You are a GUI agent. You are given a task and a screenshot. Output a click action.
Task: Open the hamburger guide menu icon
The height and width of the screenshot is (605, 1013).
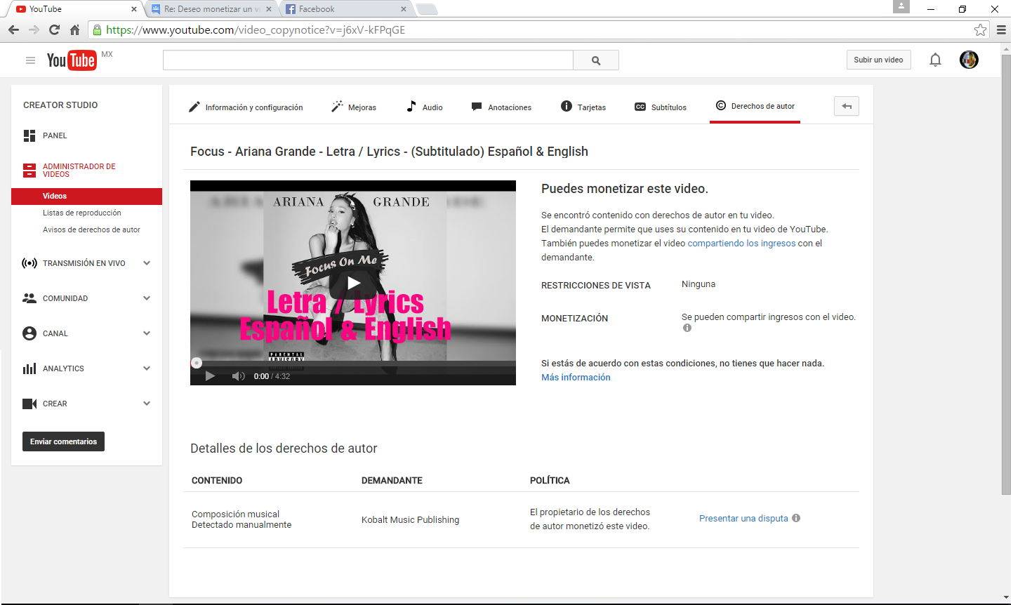[30, 60]
